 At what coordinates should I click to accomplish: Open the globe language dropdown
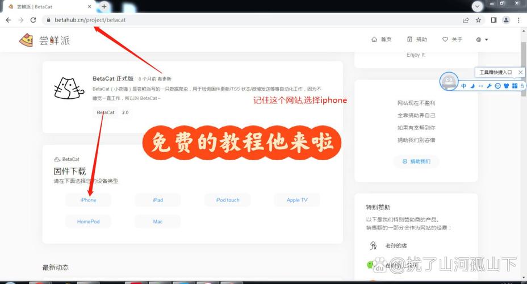pyautogui.click(x=482, y=40)
